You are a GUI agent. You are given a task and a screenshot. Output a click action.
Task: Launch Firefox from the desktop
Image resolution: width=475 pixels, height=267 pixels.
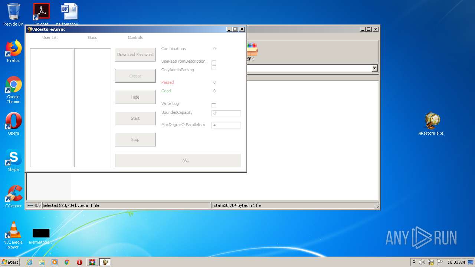point(13,52)
